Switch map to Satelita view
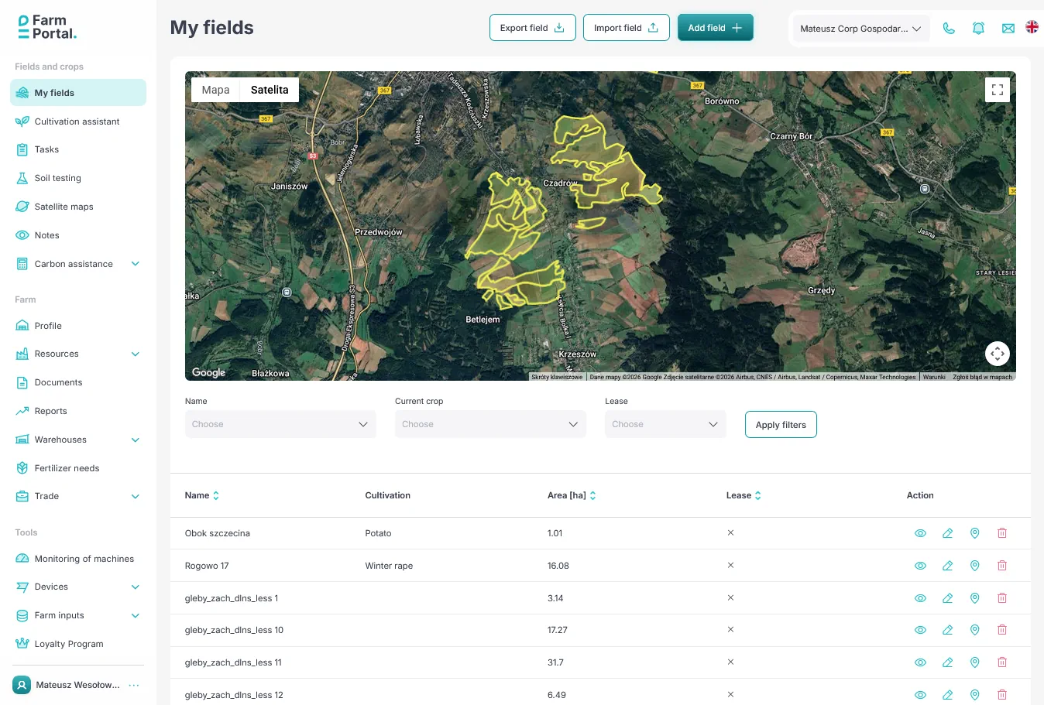This screenshot has height=705, width=1044. pos(269,89)
